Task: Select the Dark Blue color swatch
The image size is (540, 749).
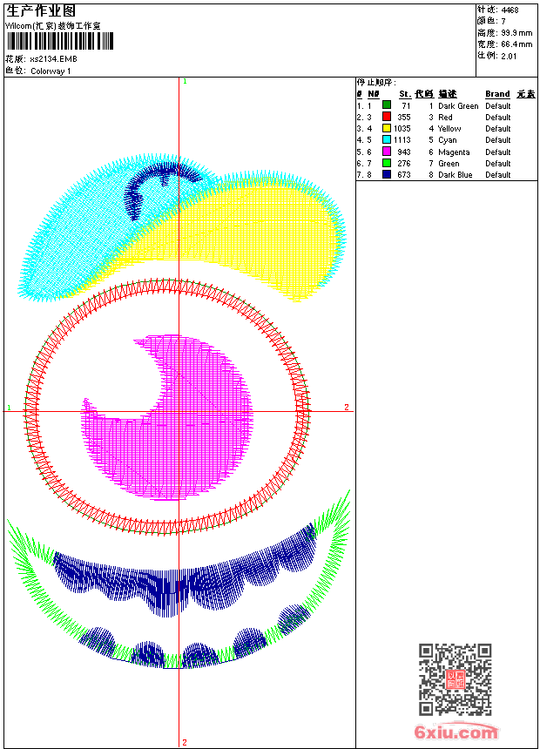Action: [x=387, y=174]
